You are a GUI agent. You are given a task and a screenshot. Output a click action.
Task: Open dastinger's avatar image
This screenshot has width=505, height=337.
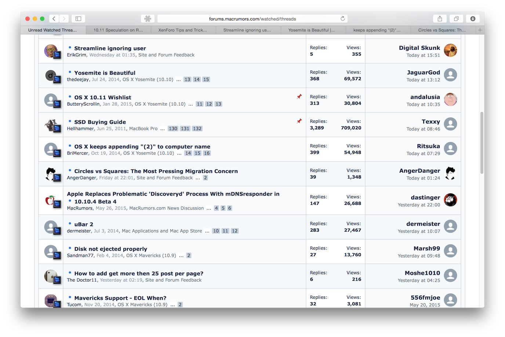pyautogui.click(x=450, y=200)
